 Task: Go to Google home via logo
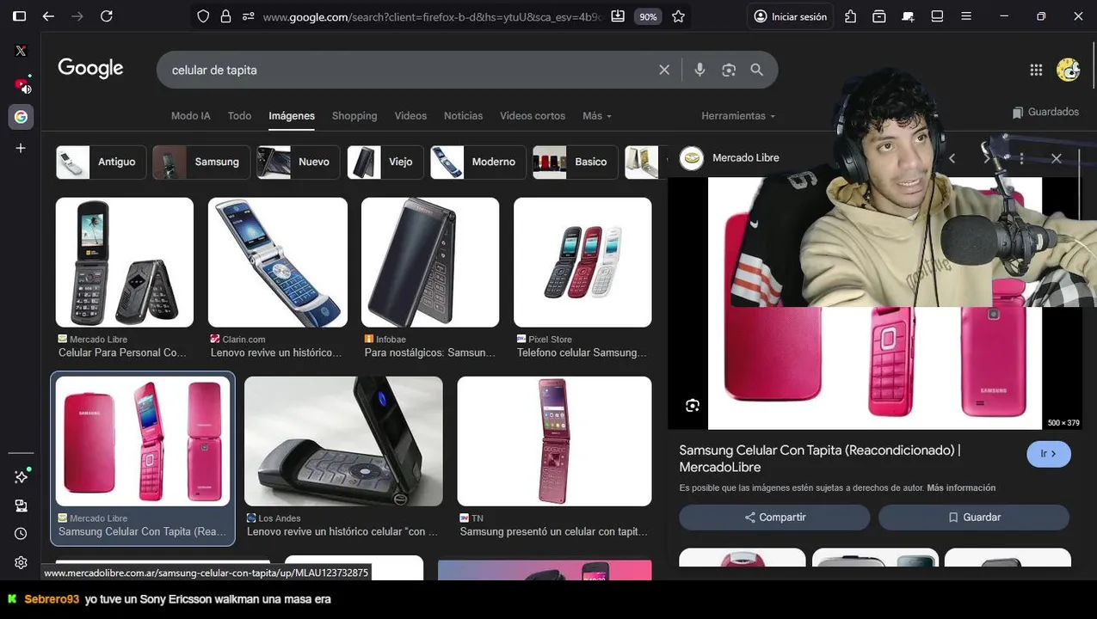pyautogui.click(x=90, y=69)
